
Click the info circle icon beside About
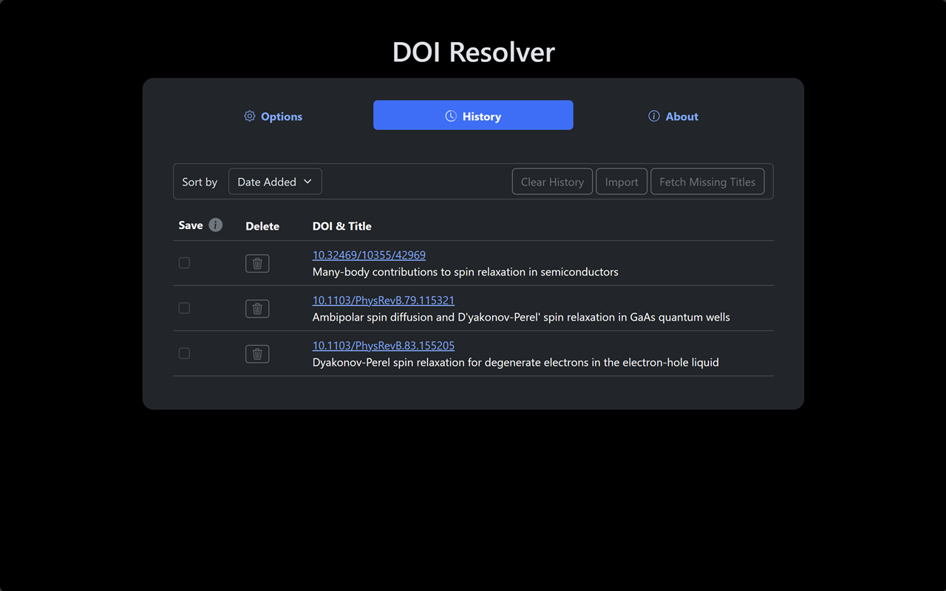tap(653, 116)
